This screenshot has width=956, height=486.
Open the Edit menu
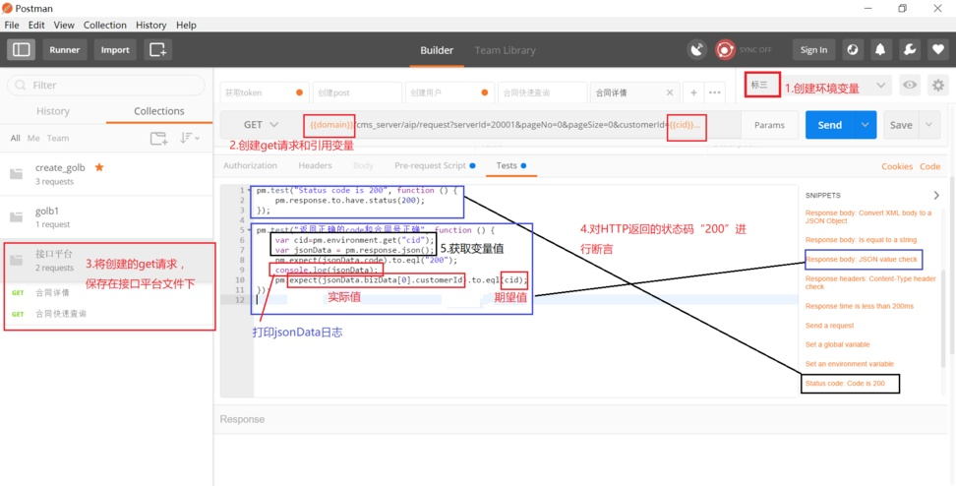36,25
